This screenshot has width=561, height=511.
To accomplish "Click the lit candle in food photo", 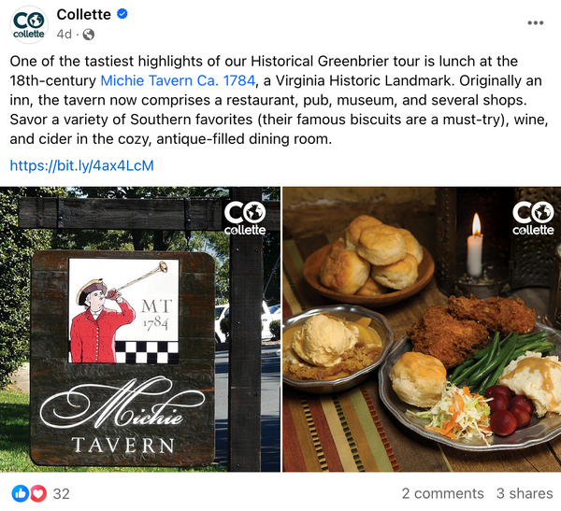I will [475, 247].
